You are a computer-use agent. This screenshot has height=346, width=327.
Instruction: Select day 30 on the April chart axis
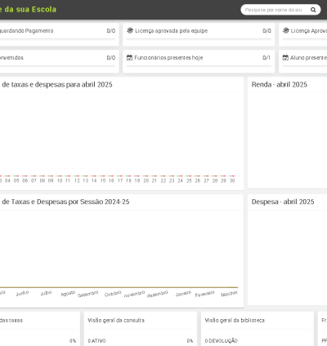click(232, 180)
